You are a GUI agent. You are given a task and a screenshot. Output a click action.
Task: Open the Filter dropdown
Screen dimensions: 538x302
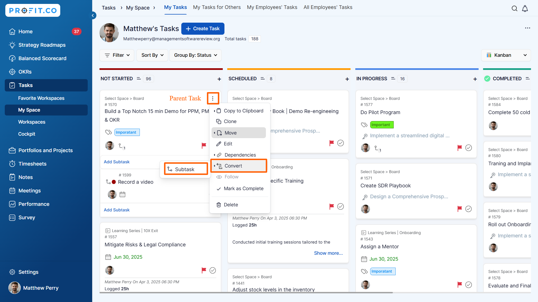[x=117, y=55]
